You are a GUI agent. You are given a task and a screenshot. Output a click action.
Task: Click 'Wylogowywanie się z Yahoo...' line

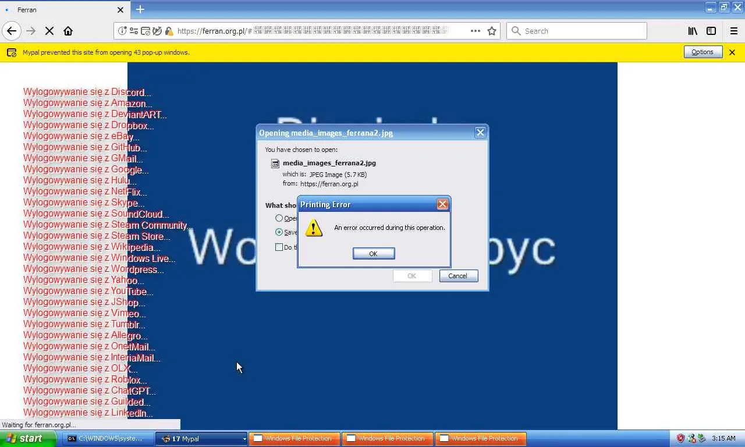pos(84,281)
